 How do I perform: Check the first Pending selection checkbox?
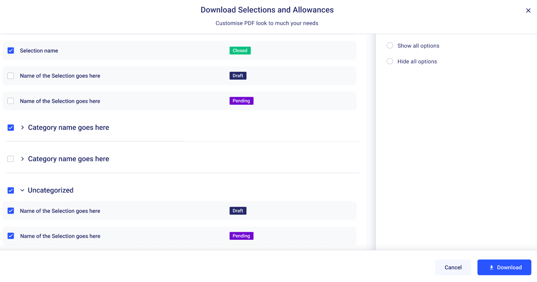point(11,101)
